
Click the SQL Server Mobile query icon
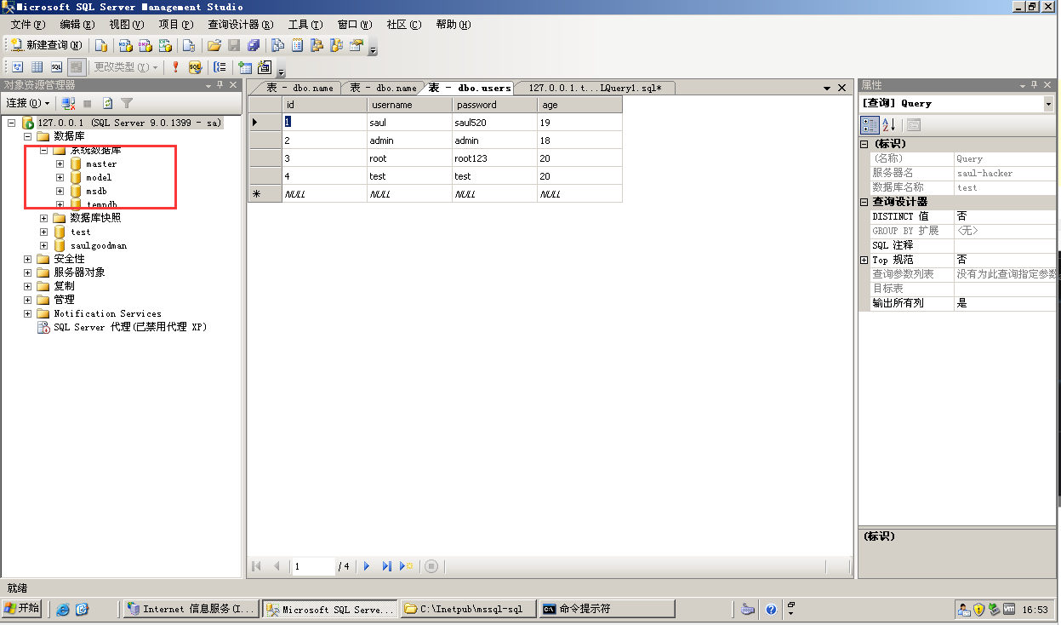coord(189,45)
